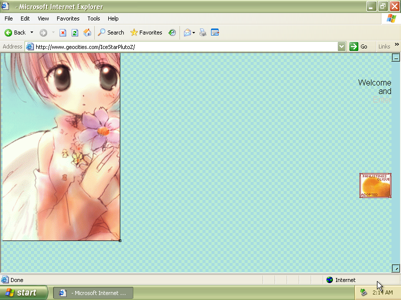Select the Microsoft Internet taskbar button
The height and width of the screenshot is (300, 401).
[x=93, y=293]
